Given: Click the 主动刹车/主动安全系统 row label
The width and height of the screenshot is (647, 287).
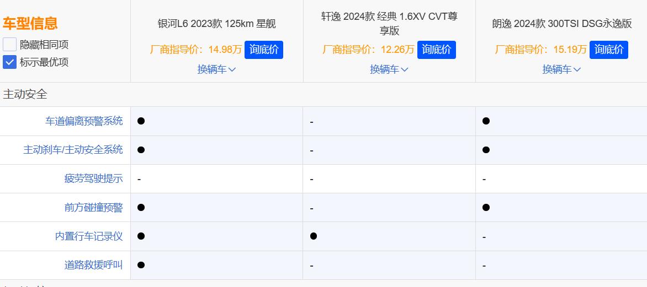Looking at the screenshot, I should [73, 150].
